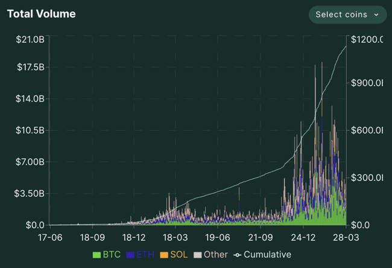Hide the Other series via legend label
Image resolution: width=392 pixels, height=268 pixels.
point(215,255)
